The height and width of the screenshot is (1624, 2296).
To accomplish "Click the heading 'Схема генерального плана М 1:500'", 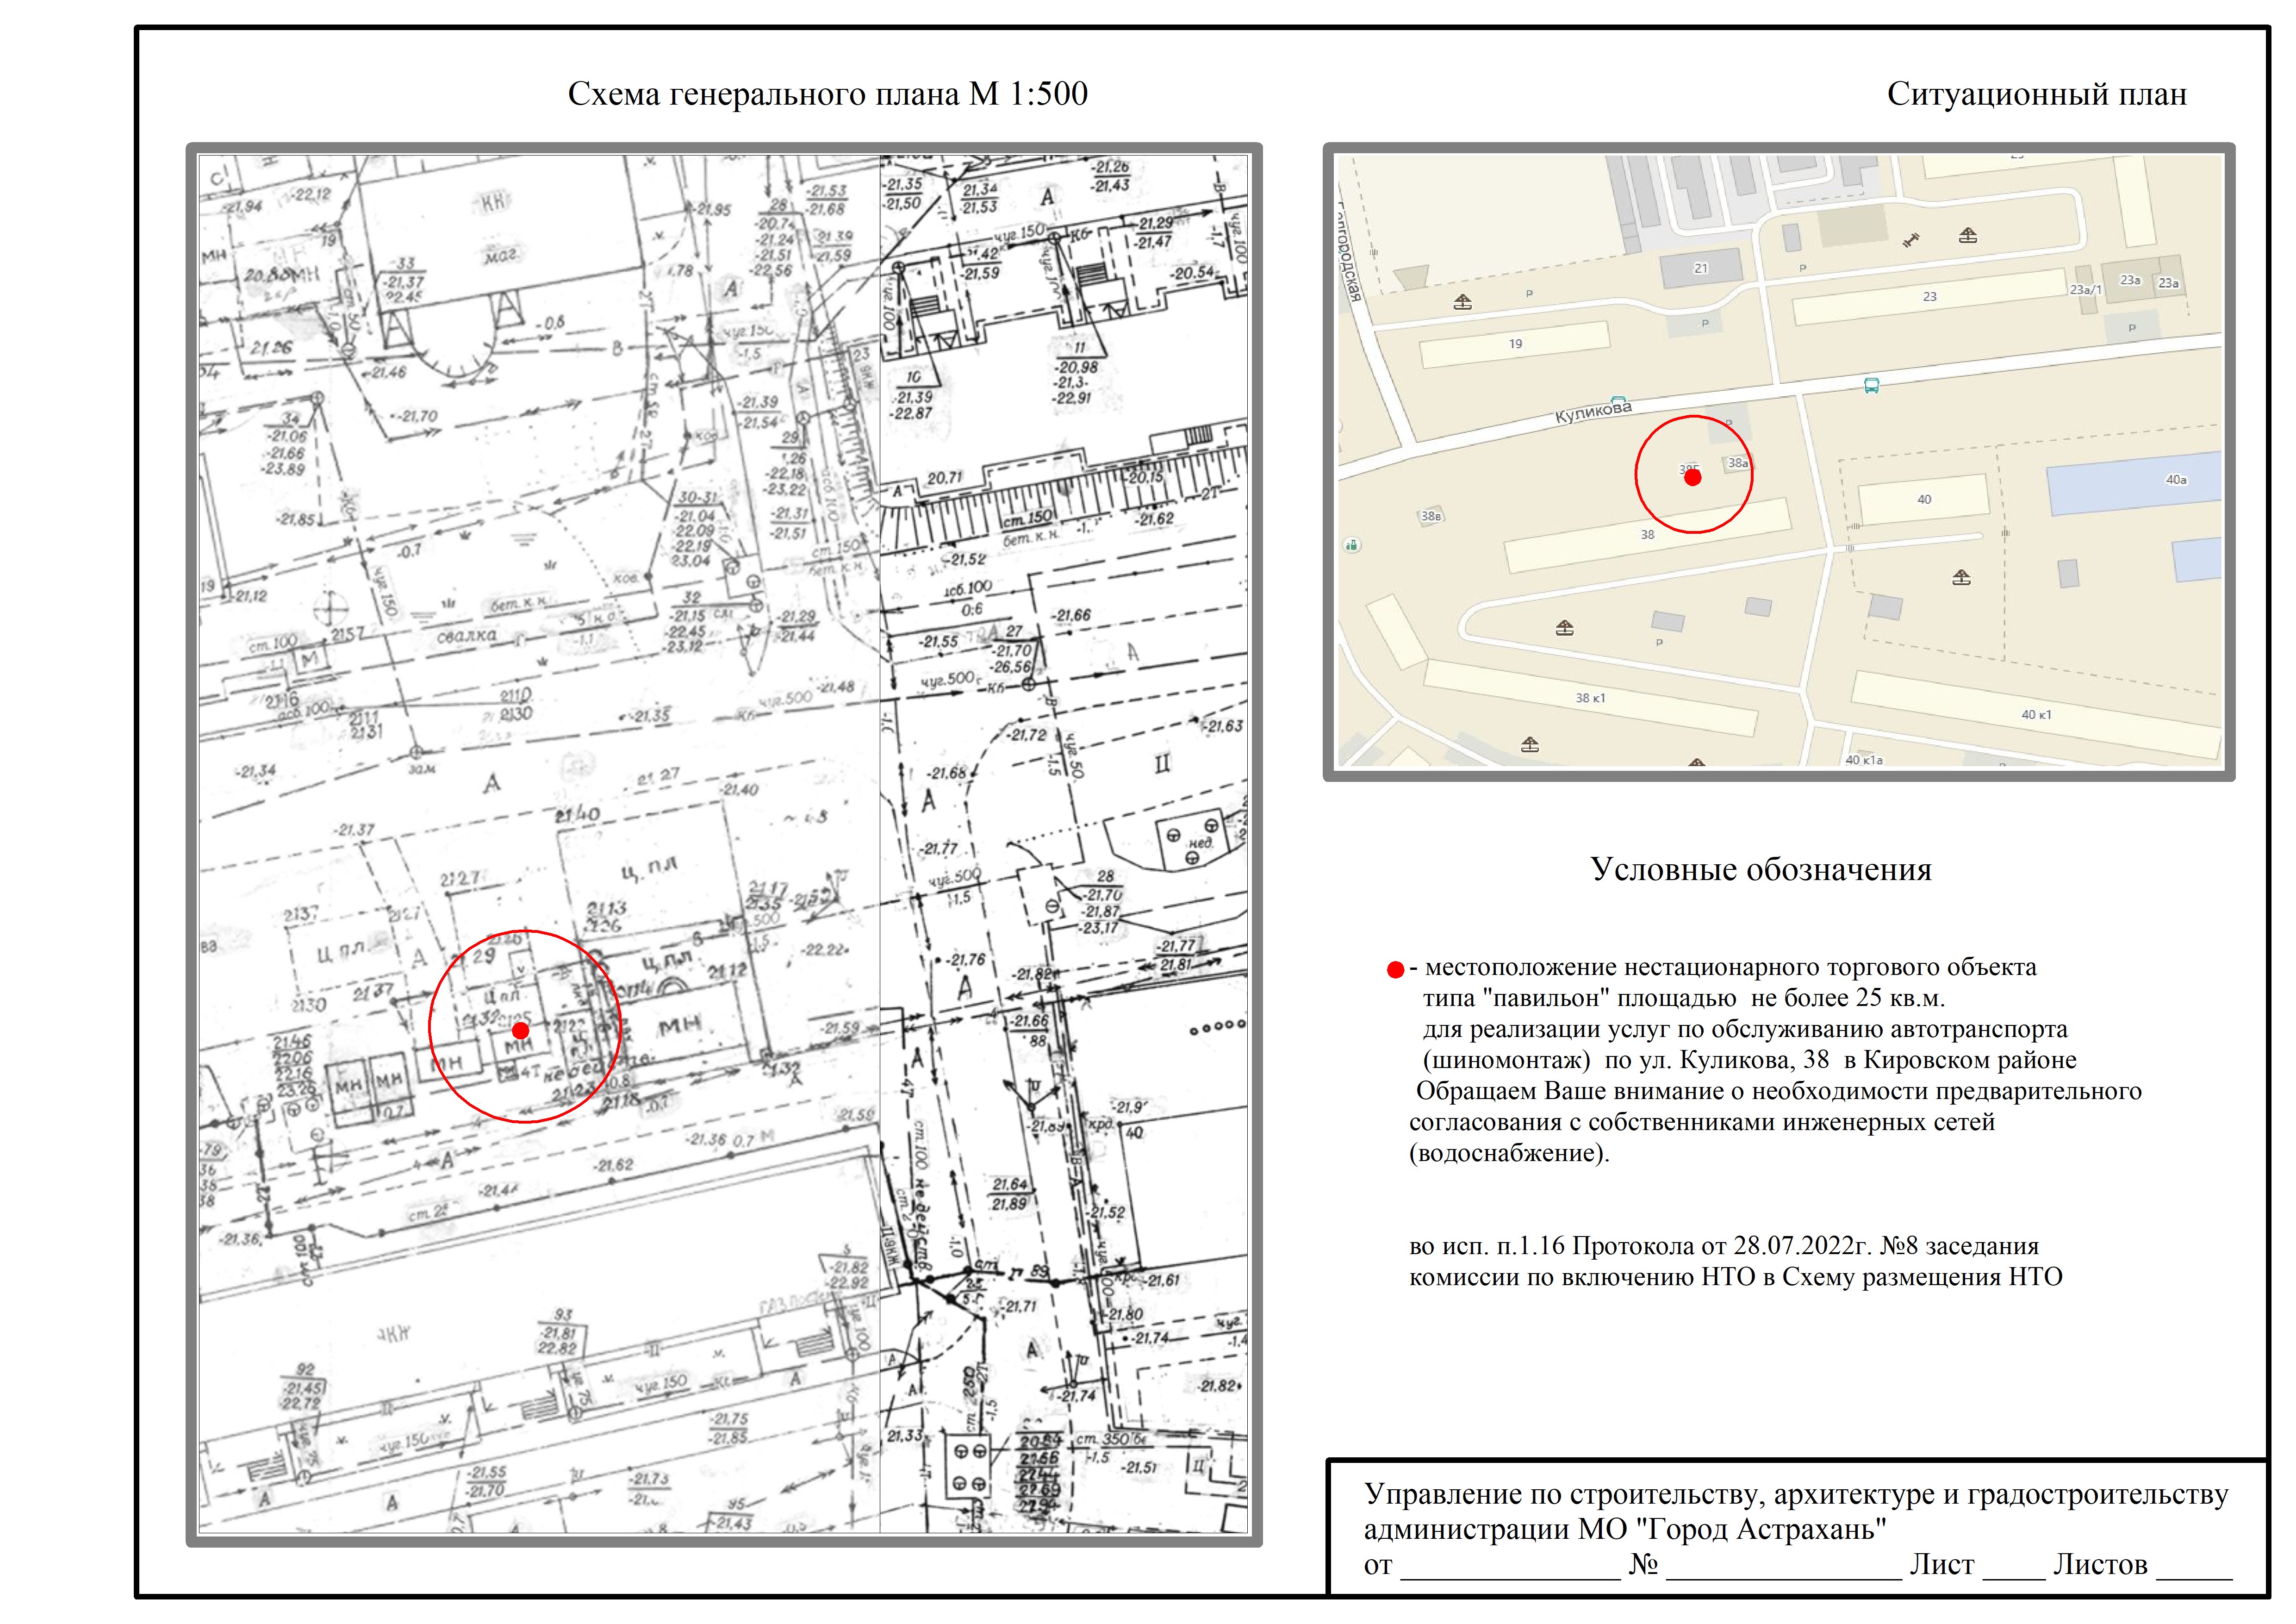I will [x=827, y=94].
